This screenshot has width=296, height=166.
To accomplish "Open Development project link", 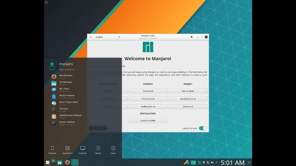I will (188, 99).
